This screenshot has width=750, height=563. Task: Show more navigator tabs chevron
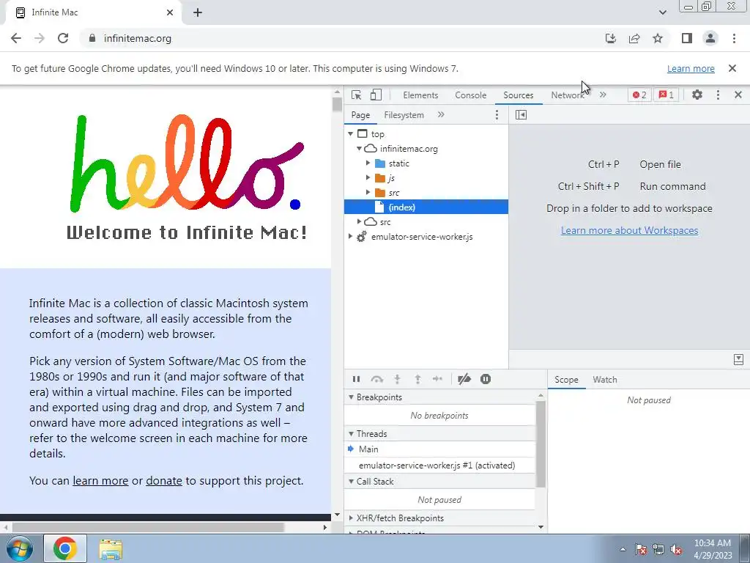point(441,115)
